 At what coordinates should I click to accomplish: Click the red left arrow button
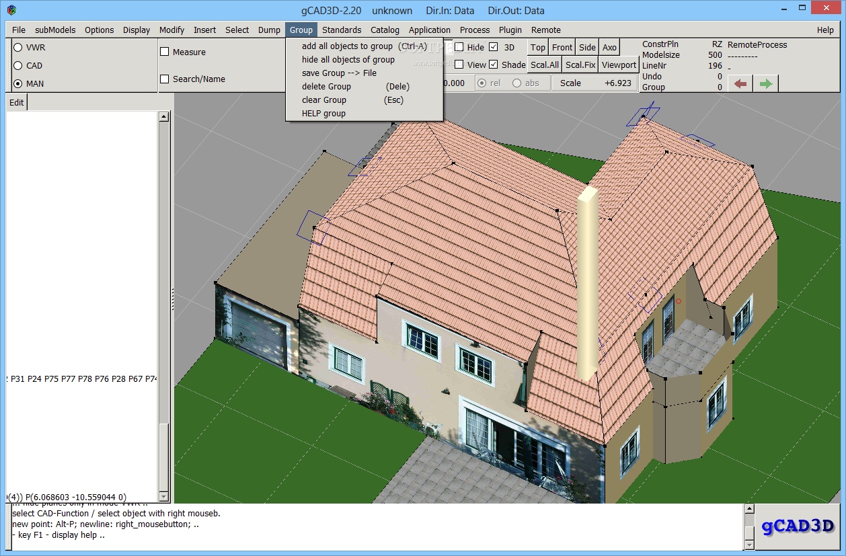tap(740, 83)
